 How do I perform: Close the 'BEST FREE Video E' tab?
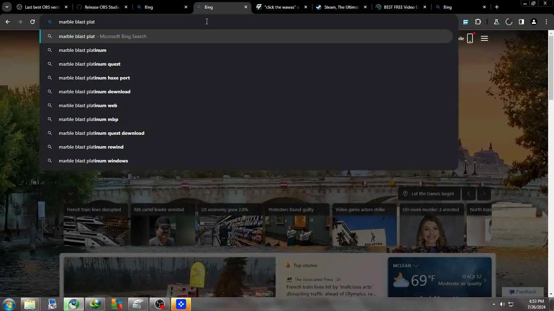pos(425,7)
